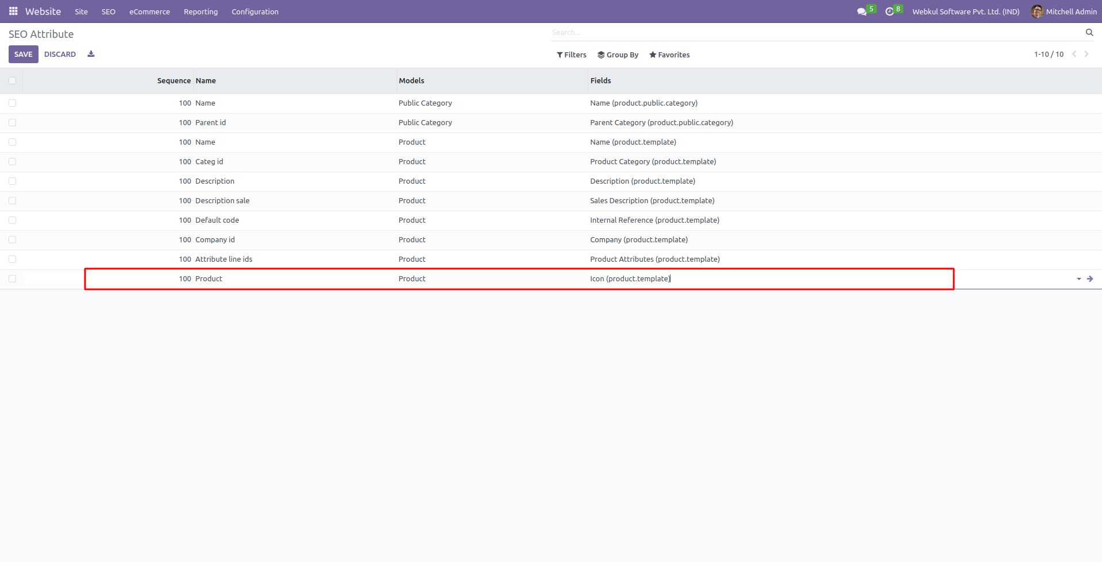Image resolution: width=1102 pixels, height=562 pixels.
Task: Open the Filters dropdown
Action: coord(572,55)
